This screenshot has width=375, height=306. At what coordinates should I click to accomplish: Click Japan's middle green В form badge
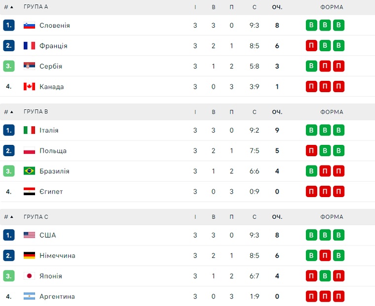(325, 276)
